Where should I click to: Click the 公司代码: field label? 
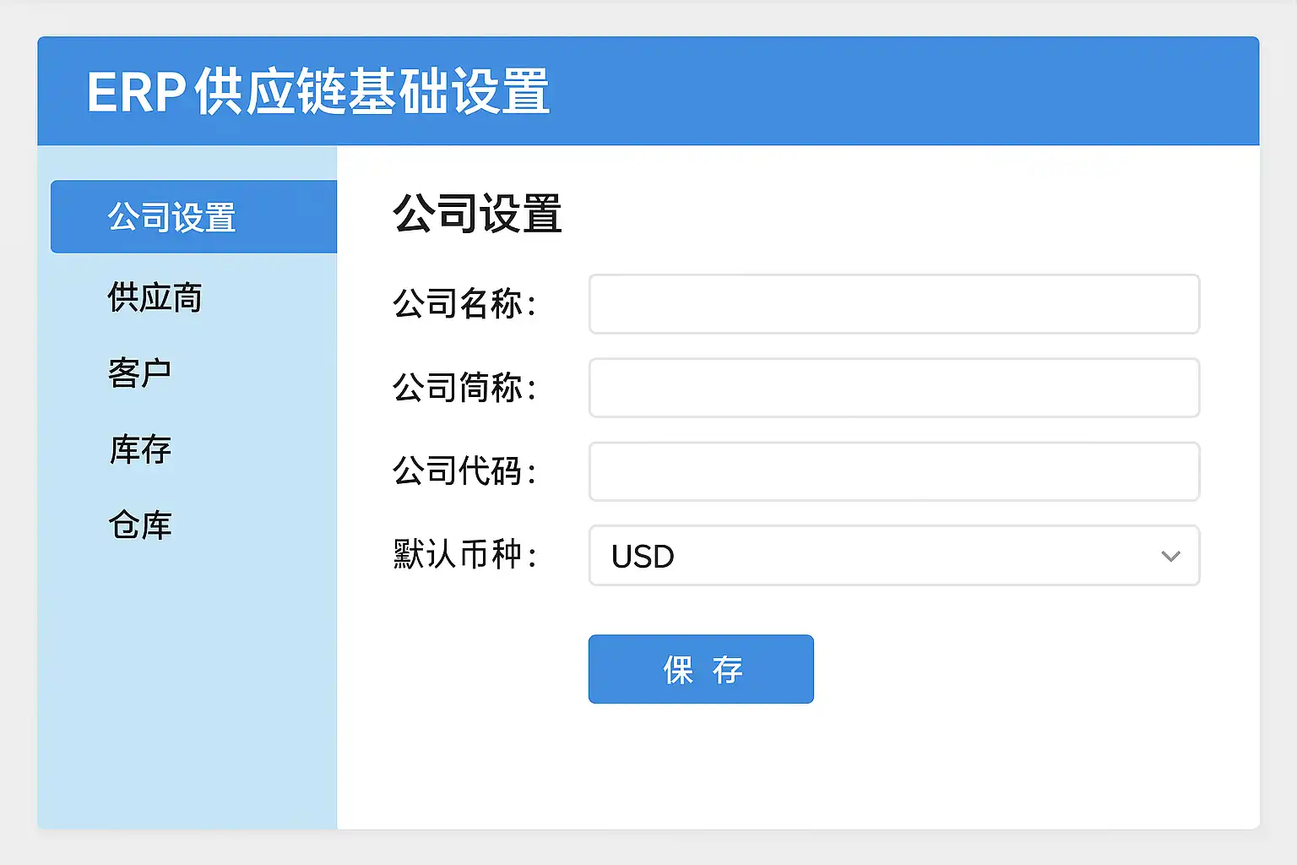point(464,471)
